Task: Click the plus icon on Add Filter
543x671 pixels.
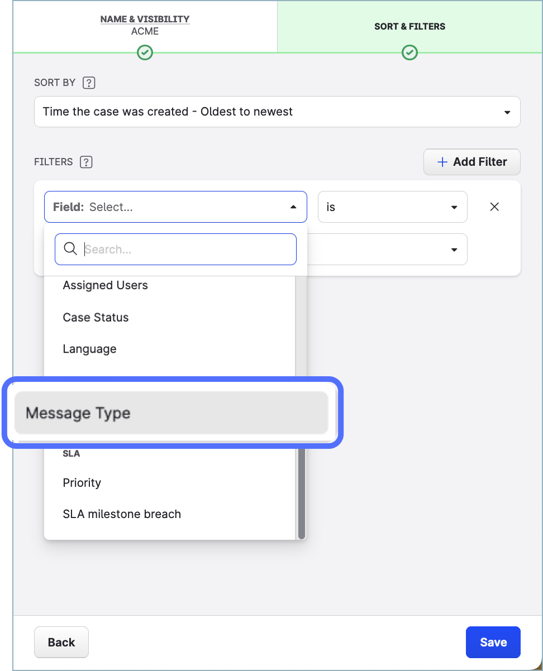Action: pyautogui.click(x=442, y=162)
